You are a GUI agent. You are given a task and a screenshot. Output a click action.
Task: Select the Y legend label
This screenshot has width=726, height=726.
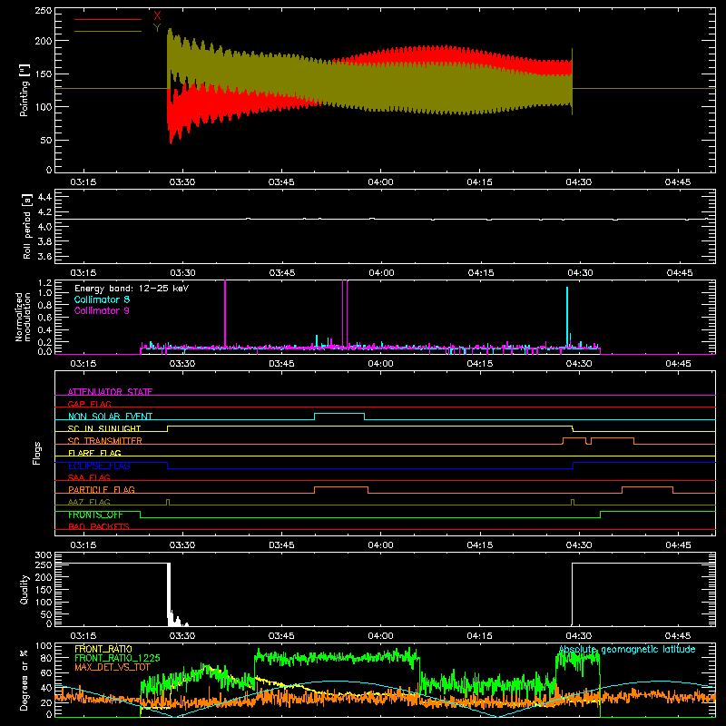(157, 28)
